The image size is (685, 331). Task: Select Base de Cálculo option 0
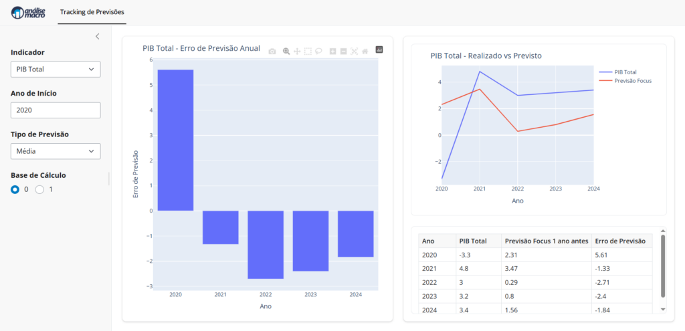click(x=15, y=190)
